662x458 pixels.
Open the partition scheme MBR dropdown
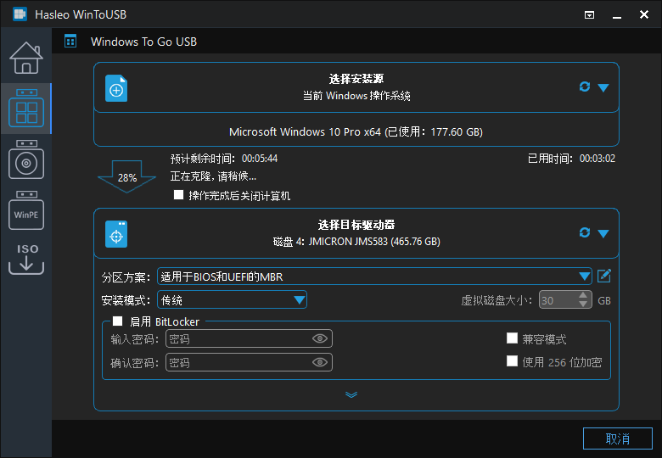point(374,276)
